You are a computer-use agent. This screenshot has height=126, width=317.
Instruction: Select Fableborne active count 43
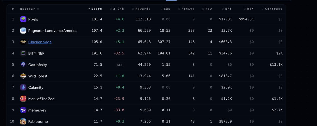[192, 121]
